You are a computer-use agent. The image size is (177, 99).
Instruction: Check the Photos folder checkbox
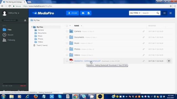point(67,49)
